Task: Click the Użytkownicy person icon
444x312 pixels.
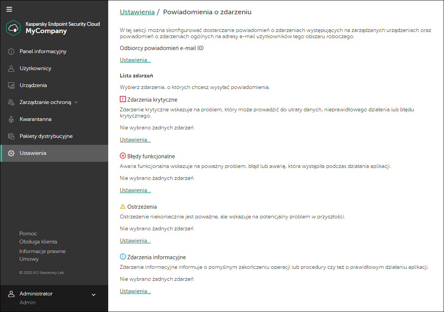Action: 11,69
